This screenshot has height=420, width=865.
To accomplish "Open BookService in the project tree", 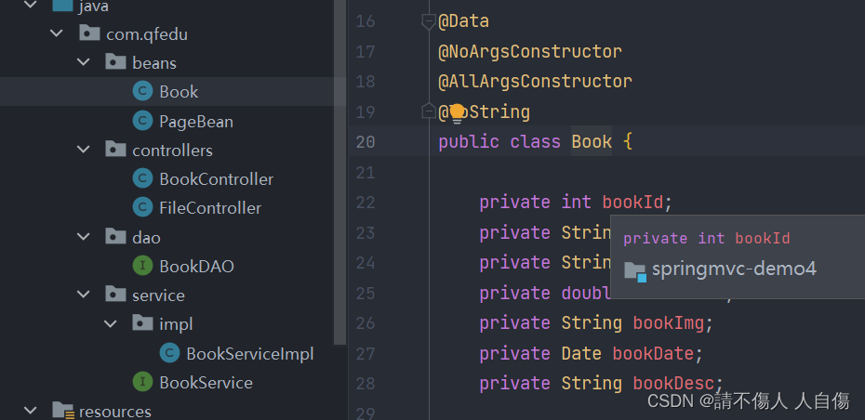I will (x=206, y=383).
